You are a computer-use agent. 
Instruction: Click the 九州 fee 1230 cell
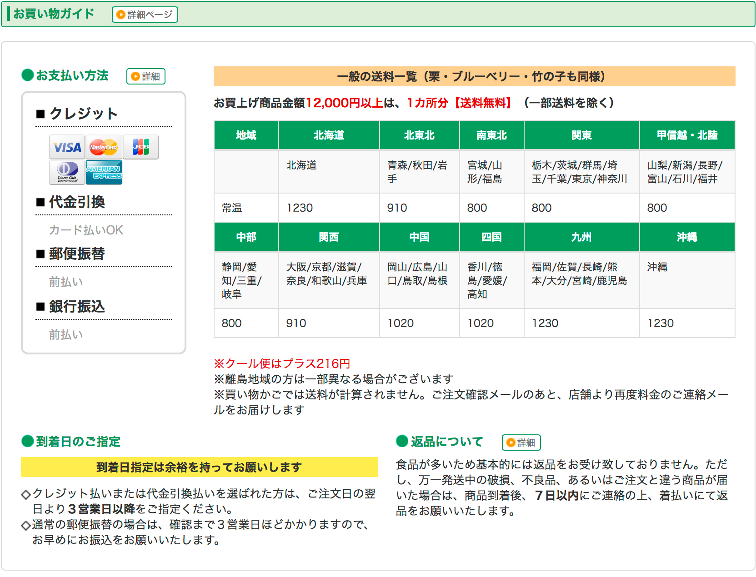[x=581, y=323]
